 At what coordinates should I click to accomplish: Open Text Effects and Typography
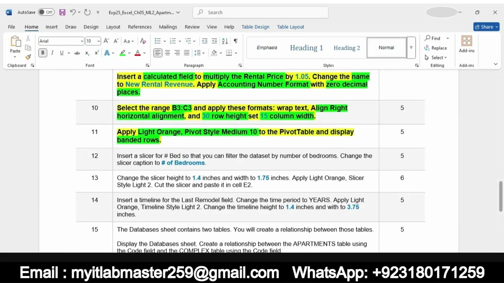(x=107, y=53)
